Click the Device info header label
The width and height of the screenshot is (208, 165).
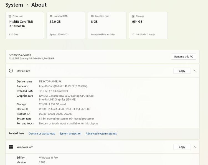pos(24,71)
